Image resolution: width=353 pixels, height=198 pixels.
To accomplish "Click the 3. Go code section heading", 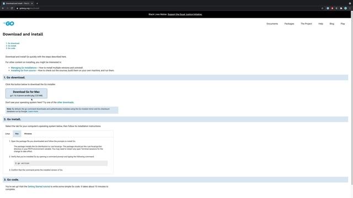I will (x=175, y=180).
